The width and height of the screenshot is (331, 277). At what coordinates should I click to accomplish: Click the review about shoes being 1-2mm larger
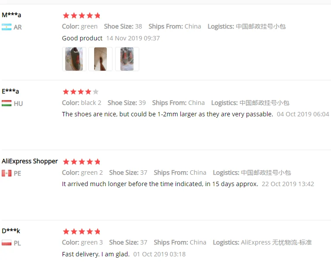click(x=168, y=114)
